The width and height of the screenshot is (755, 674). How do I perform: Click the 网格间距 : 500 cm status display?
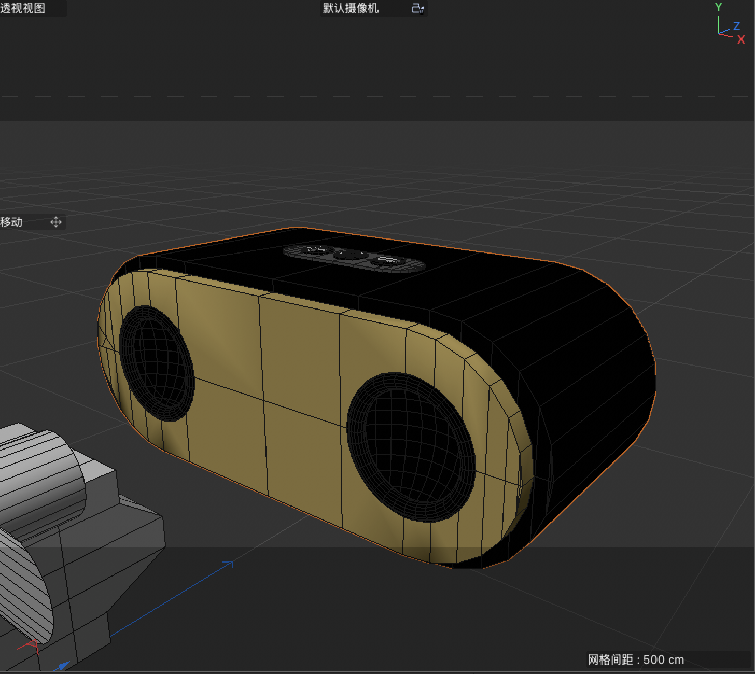(x=637, y=659)
